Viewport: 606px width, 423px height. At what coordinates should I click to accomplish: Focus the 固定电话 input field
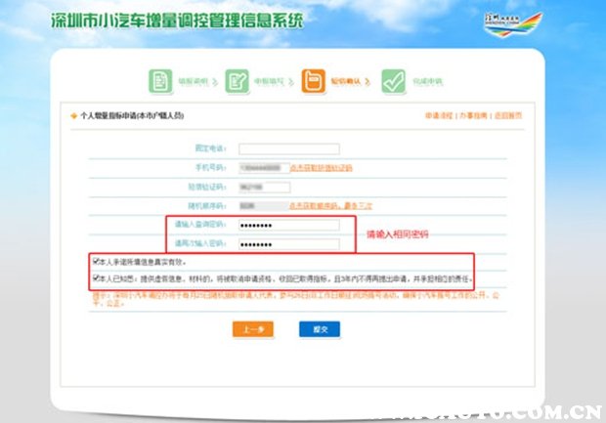click(288, 149)
